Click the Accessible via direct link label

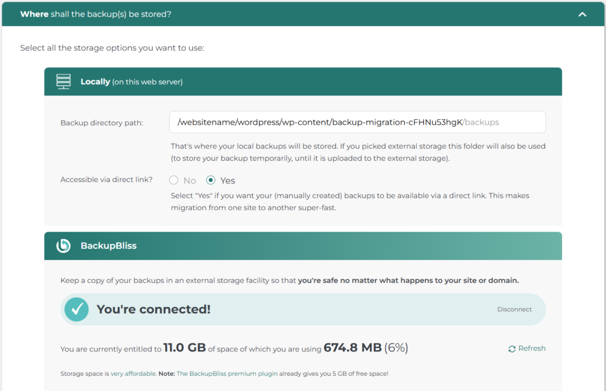point(107,180)
